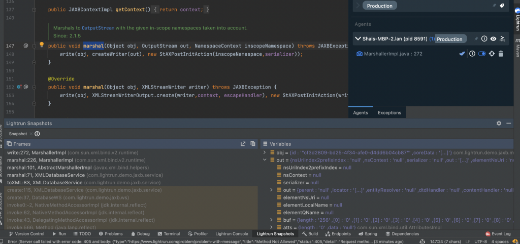Collapse the out variable tree node
Viewport: 520px width, 244px height.
pyautogui.click(x=264, y=160)
